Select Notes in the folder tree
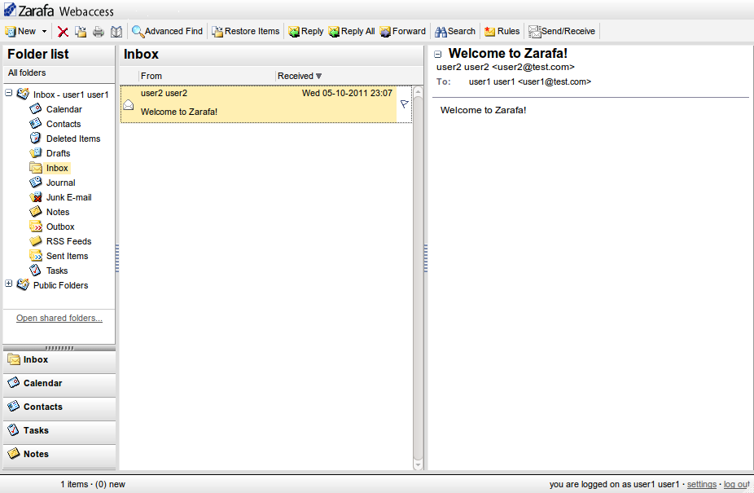The height and width of the screenshot is (493, 754). (x=58, y=213)
